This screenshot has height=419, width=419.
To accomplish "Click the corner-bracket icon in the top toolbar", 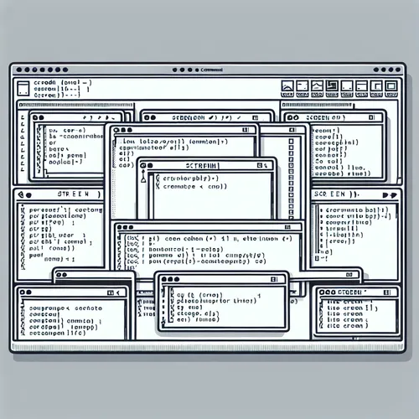I will point(376,85).
